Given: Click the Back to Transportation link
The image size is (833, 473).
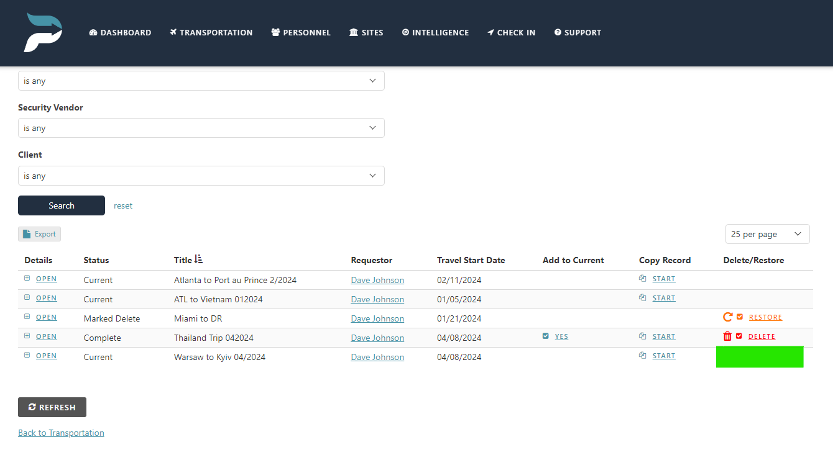Looking at the screenshot, I should pyautogui.click(x=61, y=432).
